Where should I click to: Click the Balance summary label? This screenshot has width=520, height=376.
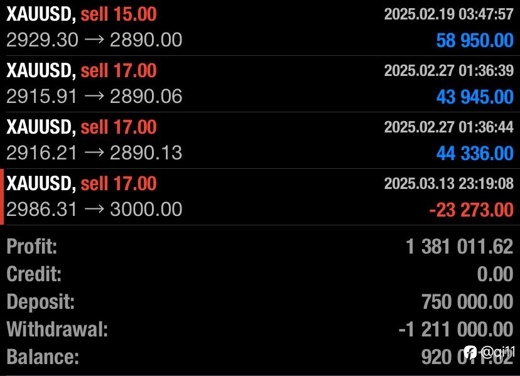click(x=43, y=357)
